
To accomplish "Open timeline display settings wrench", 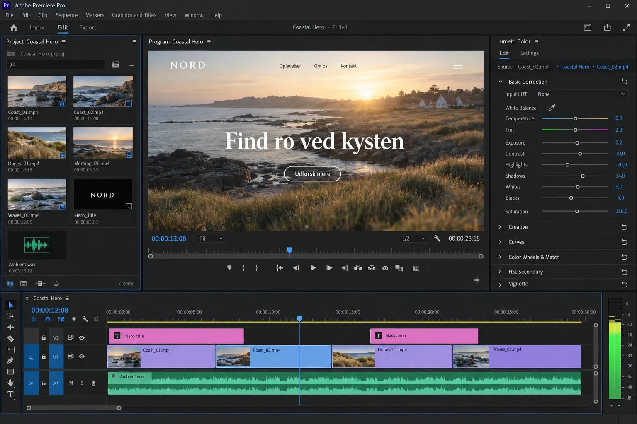I will point(85,319).
